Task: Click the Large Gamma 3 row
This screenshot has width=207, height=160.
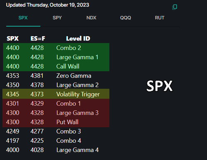Action: (x=56, y=113)
